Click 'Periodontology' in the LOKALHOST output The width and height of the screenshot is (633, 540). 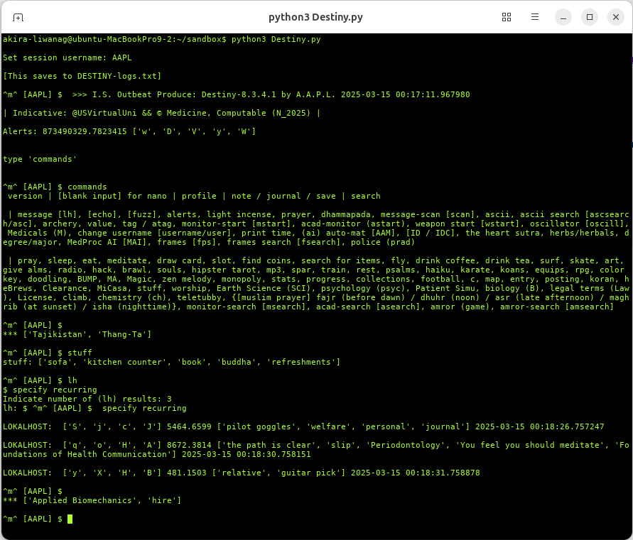click(406, 445)
